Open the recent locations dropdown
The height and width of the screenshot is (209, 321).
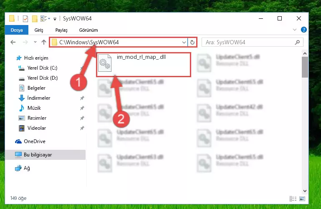(x=35, y=42)
